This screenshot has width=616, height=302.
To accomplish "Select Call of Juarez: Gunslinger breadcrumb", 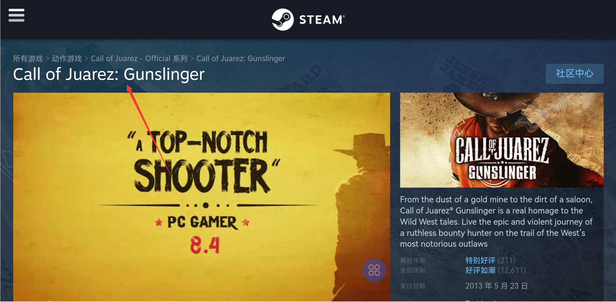I will pyautogui.click(x=241, y=59).
